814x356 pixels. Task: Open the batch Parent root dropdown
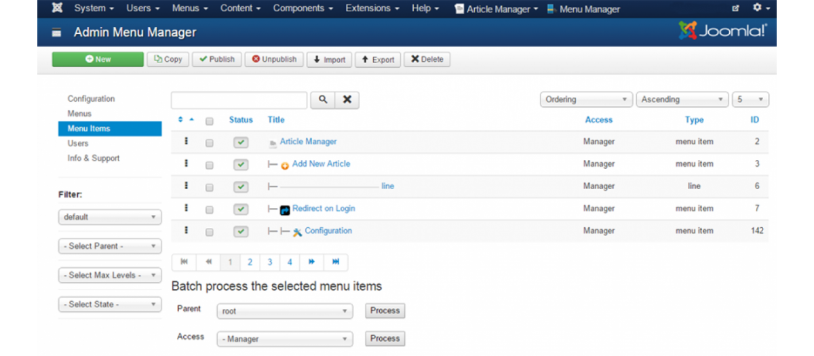coord(285,311)
